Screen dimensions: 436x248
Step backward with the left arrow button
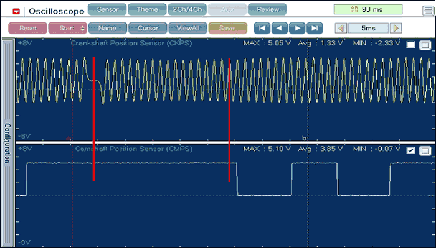pyautogui.click(x=280, y=29)
